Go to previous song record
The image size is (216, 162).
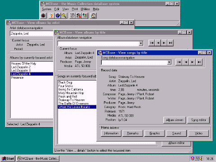186,62
